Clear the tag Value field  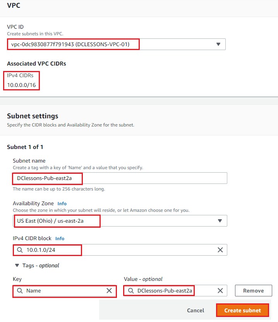pyautogui.click(x=220, y=291)
